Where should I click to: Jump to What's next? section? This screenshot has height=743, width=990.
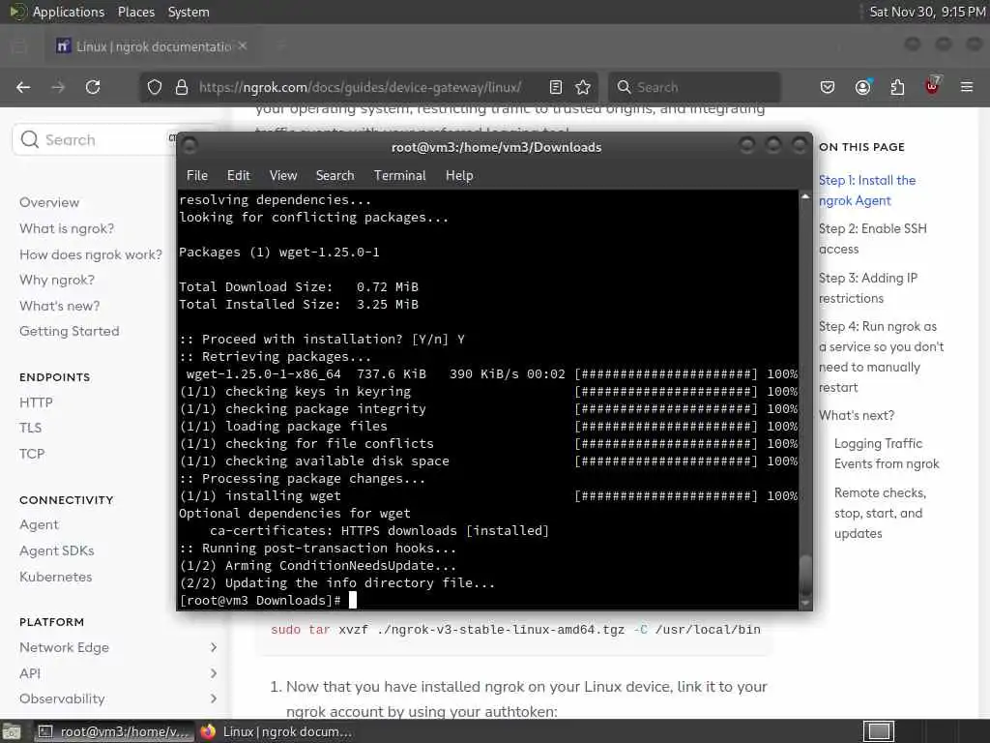857,415
